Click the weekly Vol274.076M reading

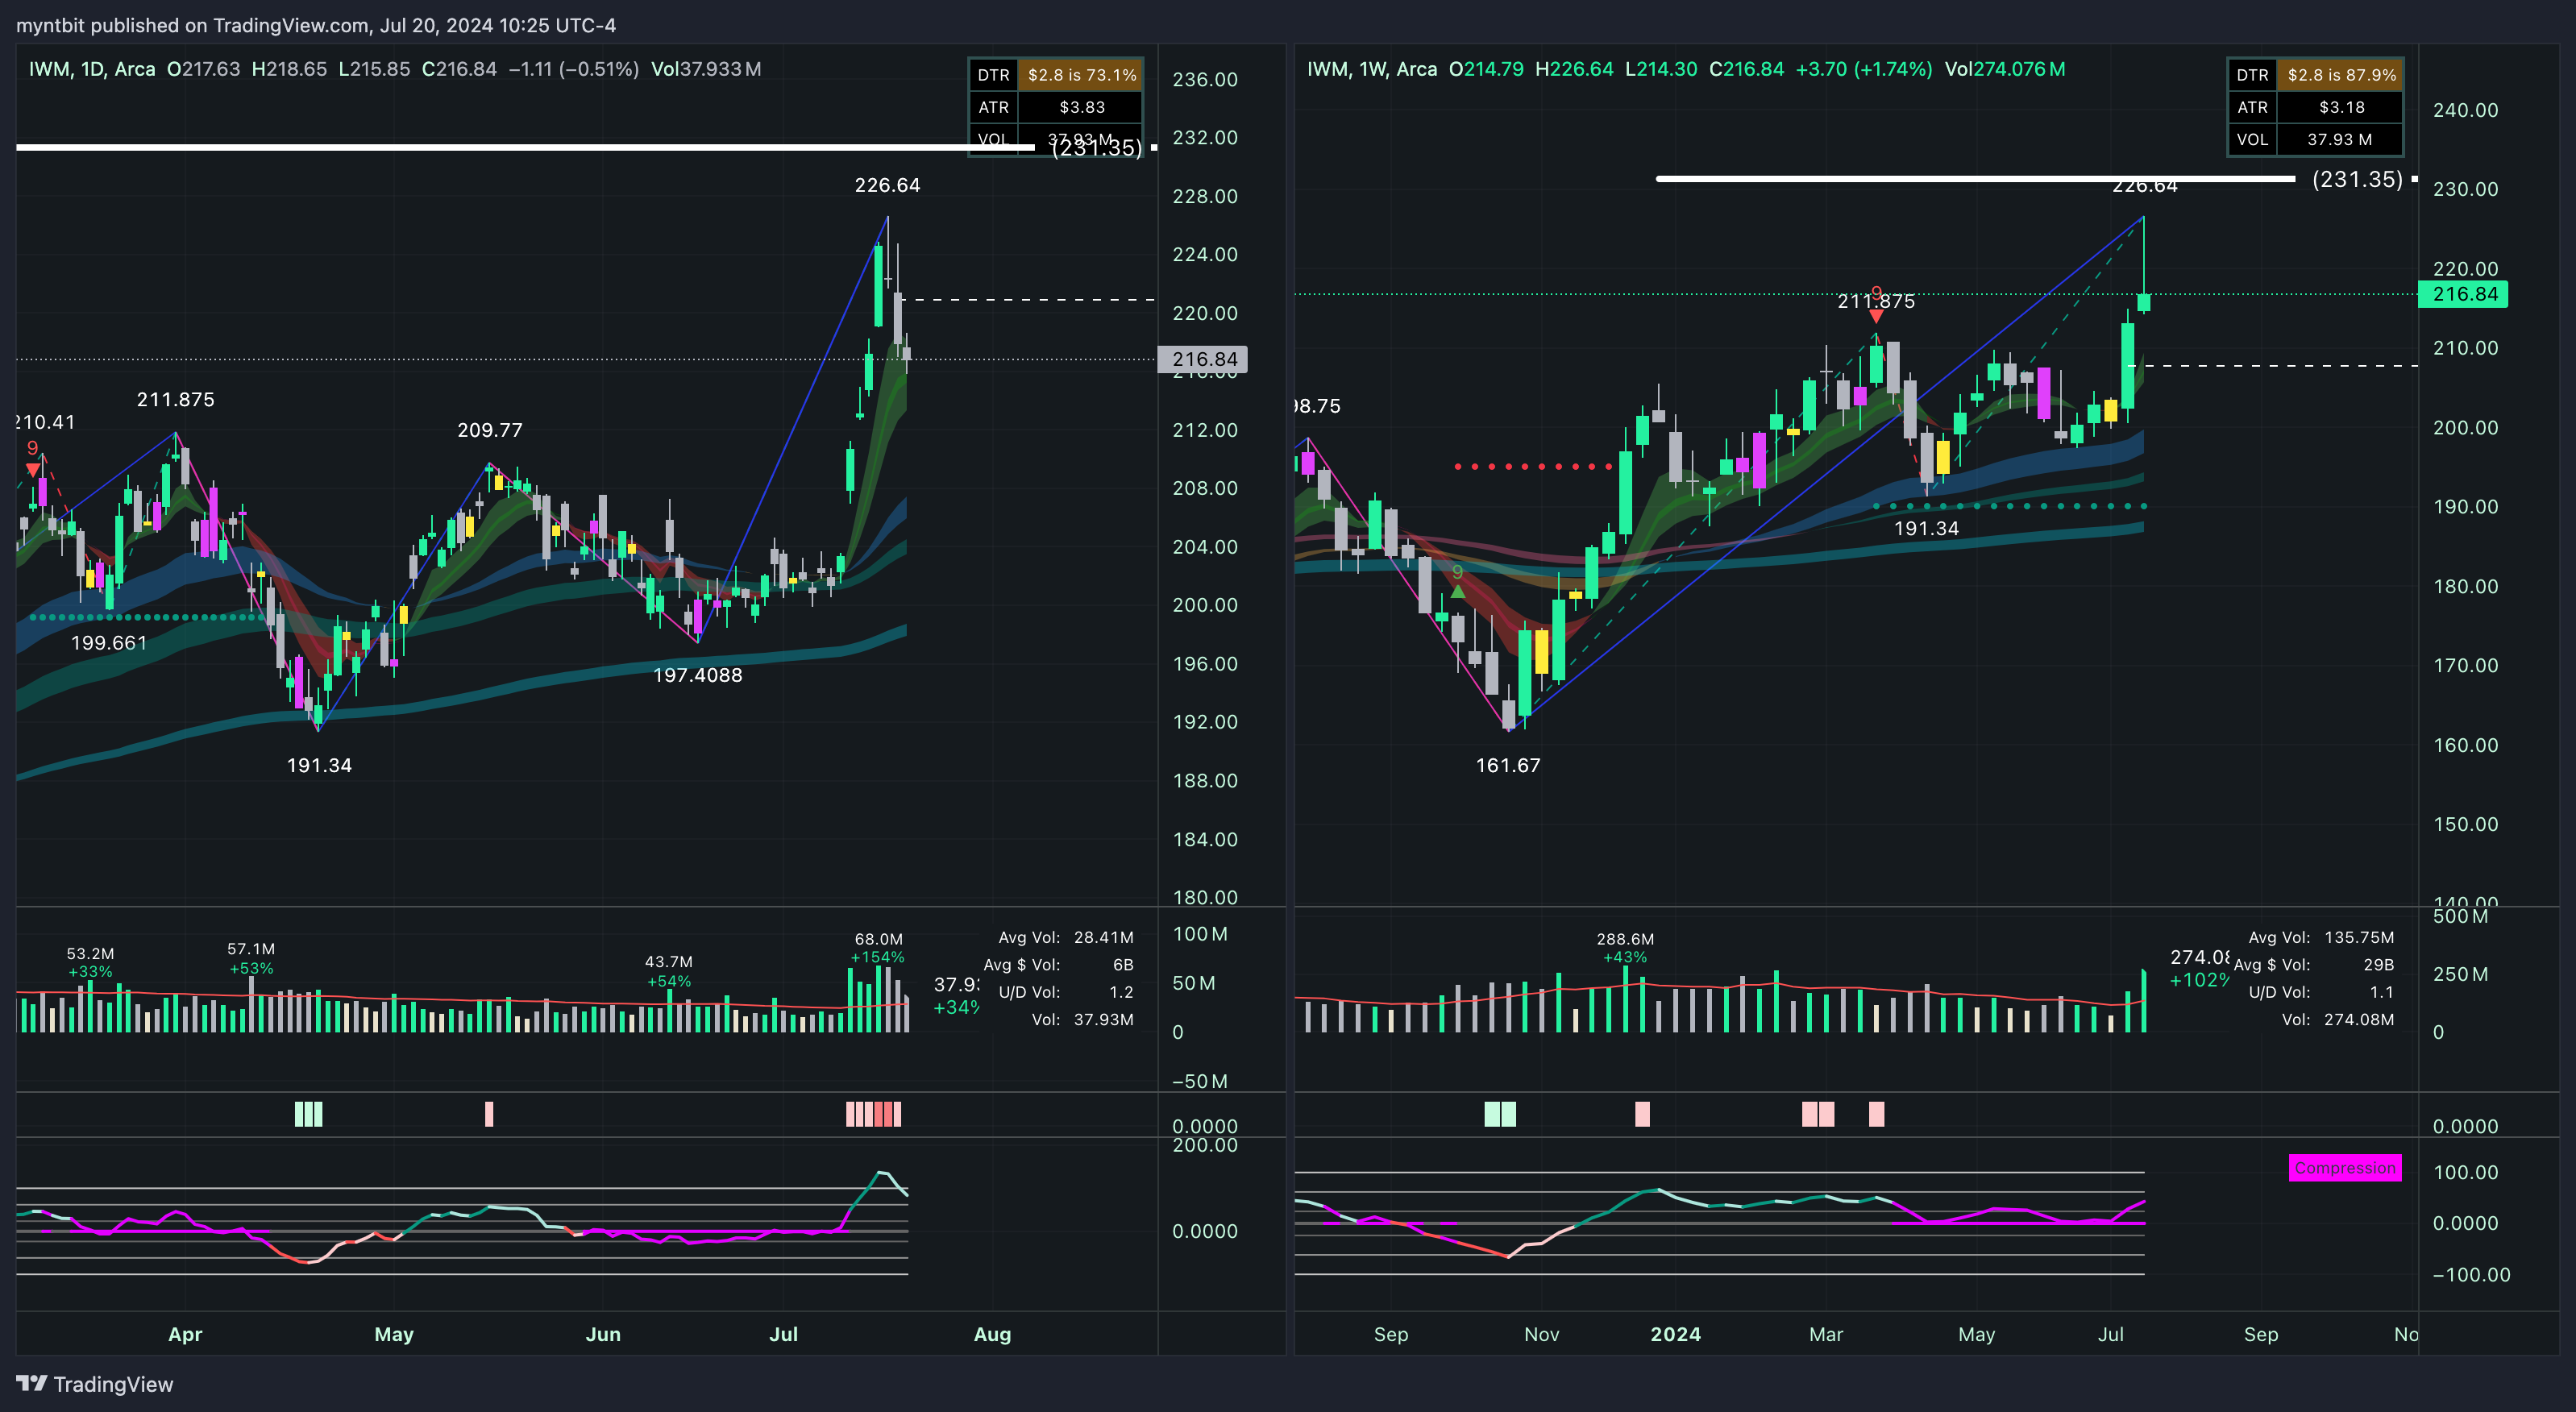point(2005,69)
